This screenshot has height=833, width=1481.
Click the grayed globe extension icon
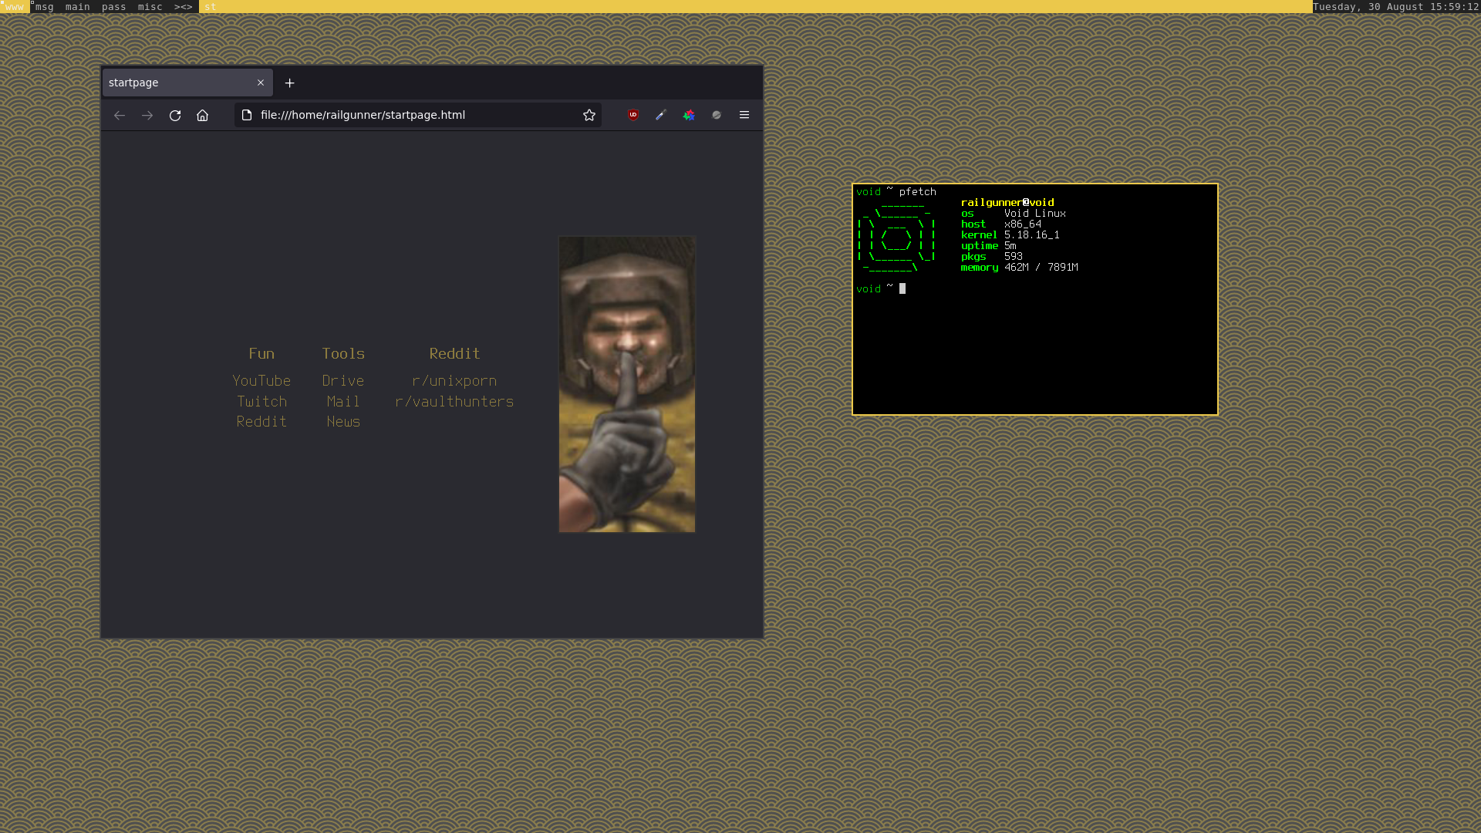point(716,114)
